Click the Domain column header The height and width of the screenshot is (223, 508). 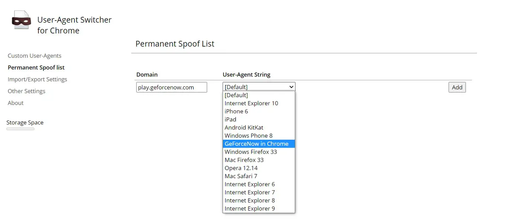point(147,75)
